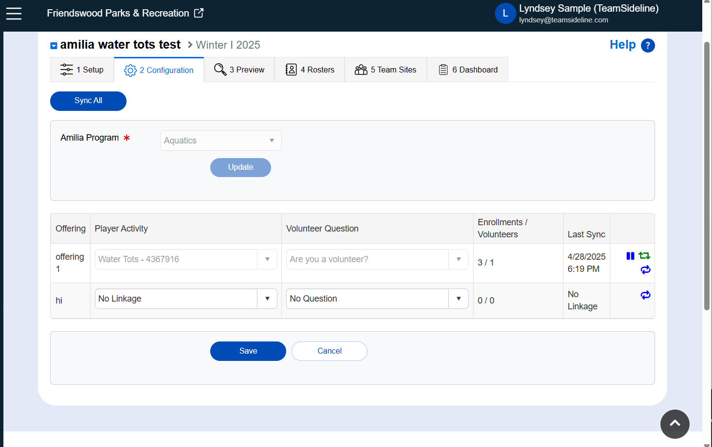Screen dimensions: 712x447
Task: Click the Lyndsey Sample (TeamSideline) user name
Action: pos(588,8)
